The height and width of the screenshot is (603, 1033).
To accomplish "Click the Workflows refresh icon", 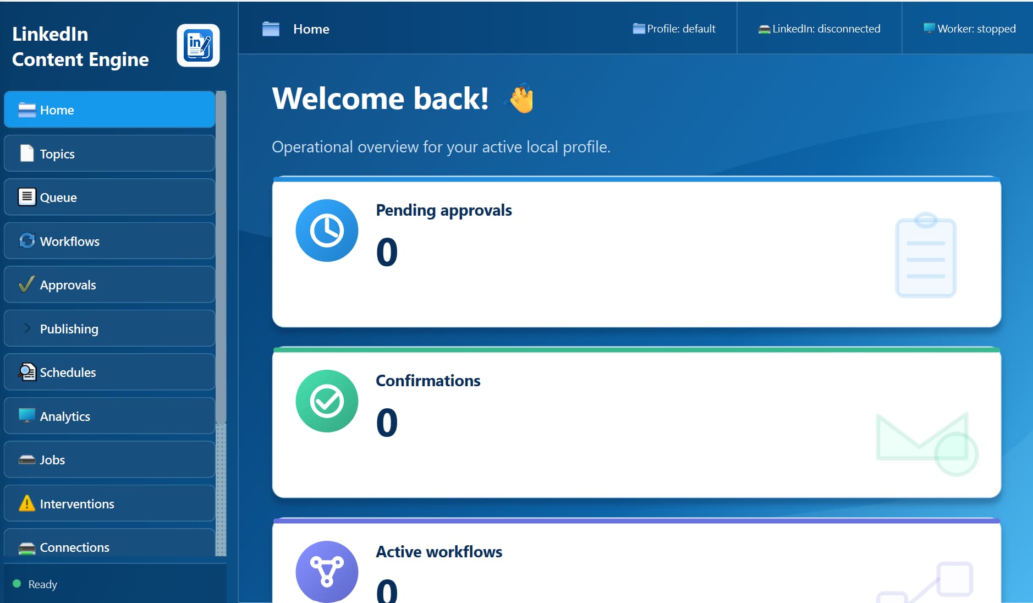I will click(x=26, y=241).
